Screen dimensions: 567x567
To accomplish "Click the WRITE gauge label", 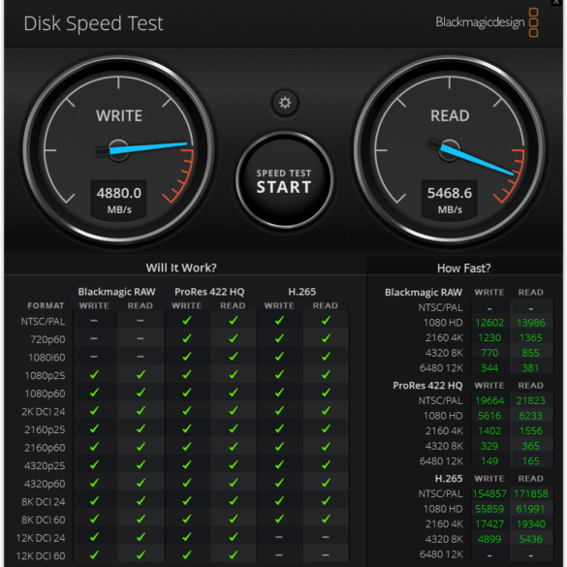I will click(119, 116).
